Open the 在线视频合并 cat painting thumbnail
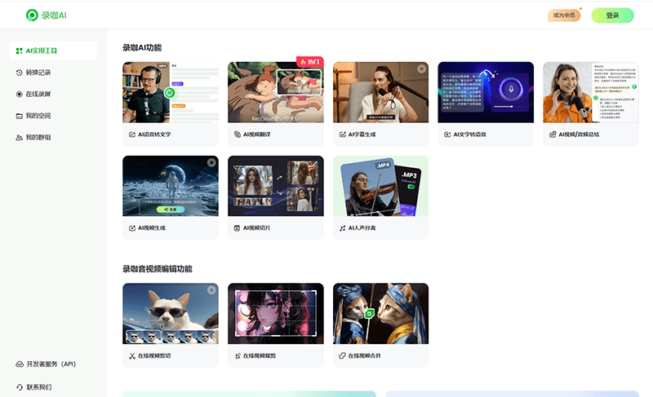This screenshot has width=653, height=397. tap(380, 313)
